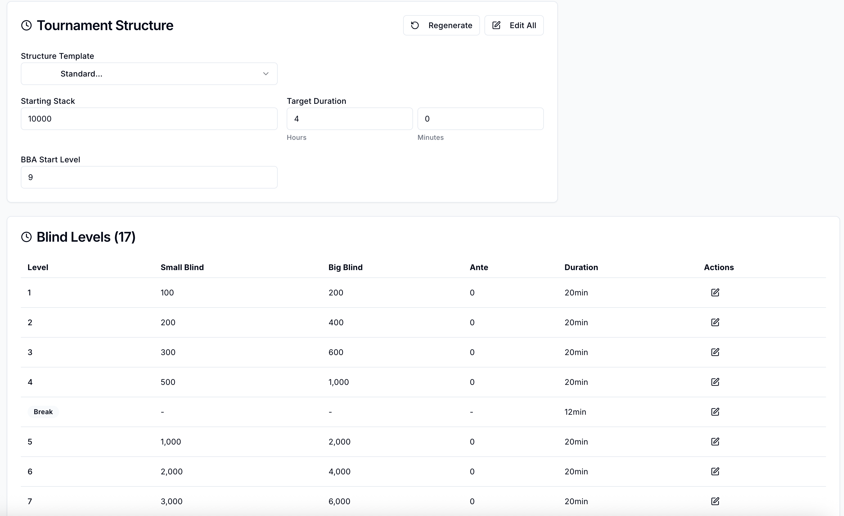The height and width of the screenshot is (516, 844).
Task: Click the Small Blind column header
Action: [182, 267]
